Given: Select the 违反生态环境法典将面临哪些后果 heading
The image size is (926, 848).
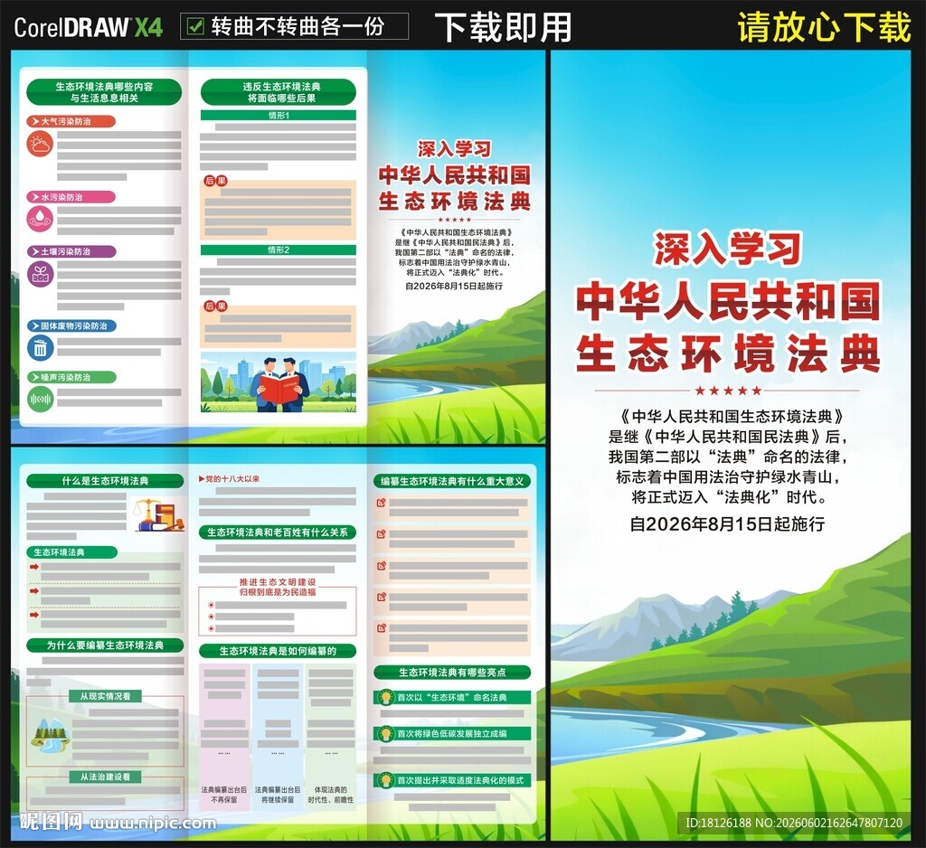Looking at the screenshot, I should [x=279, y=92].
